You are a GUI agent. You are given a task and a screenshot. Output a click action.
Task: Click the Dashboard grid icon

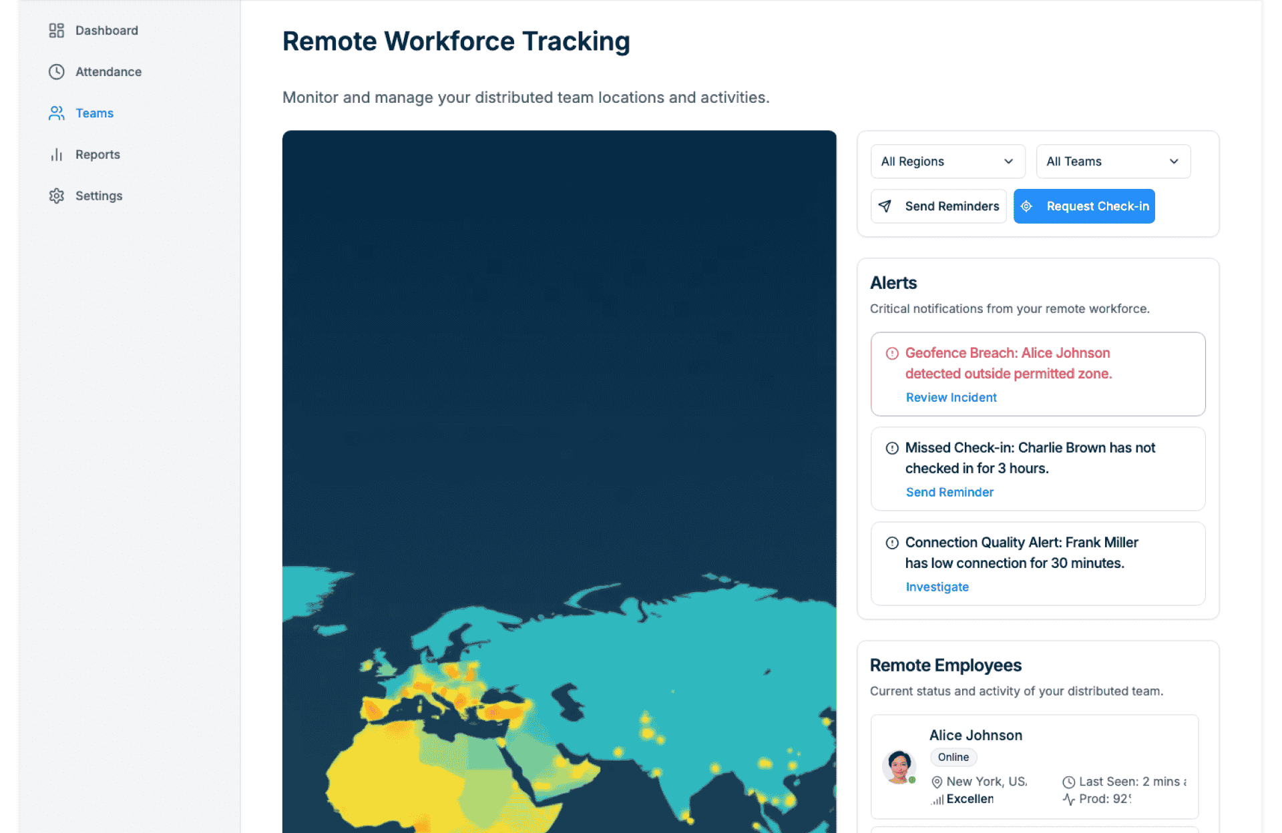click(x=56, y=31)
